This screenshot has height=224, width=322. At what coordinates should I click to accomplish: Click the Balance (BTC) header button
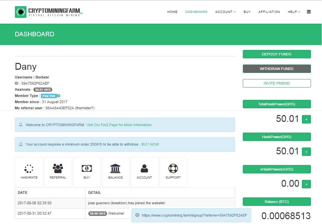[x=277, y=202]
